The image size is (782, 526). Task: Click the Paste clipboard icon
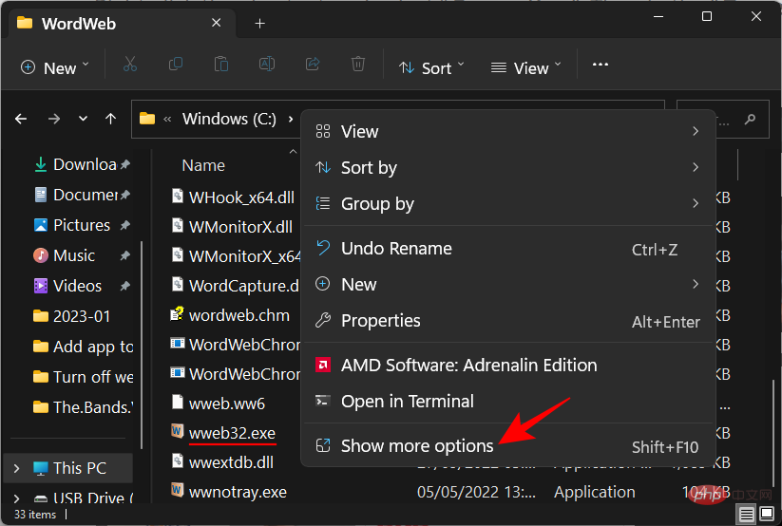click(221, 65)
